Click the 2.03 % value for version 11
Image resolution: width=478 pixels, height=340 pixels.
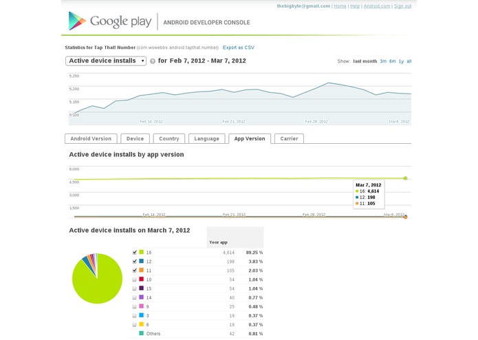[x=255, y=270]
